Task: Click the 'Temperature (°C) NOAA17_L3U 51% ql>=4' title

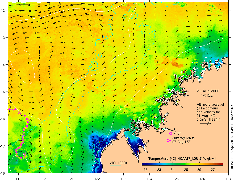Action: pos(182,159)
